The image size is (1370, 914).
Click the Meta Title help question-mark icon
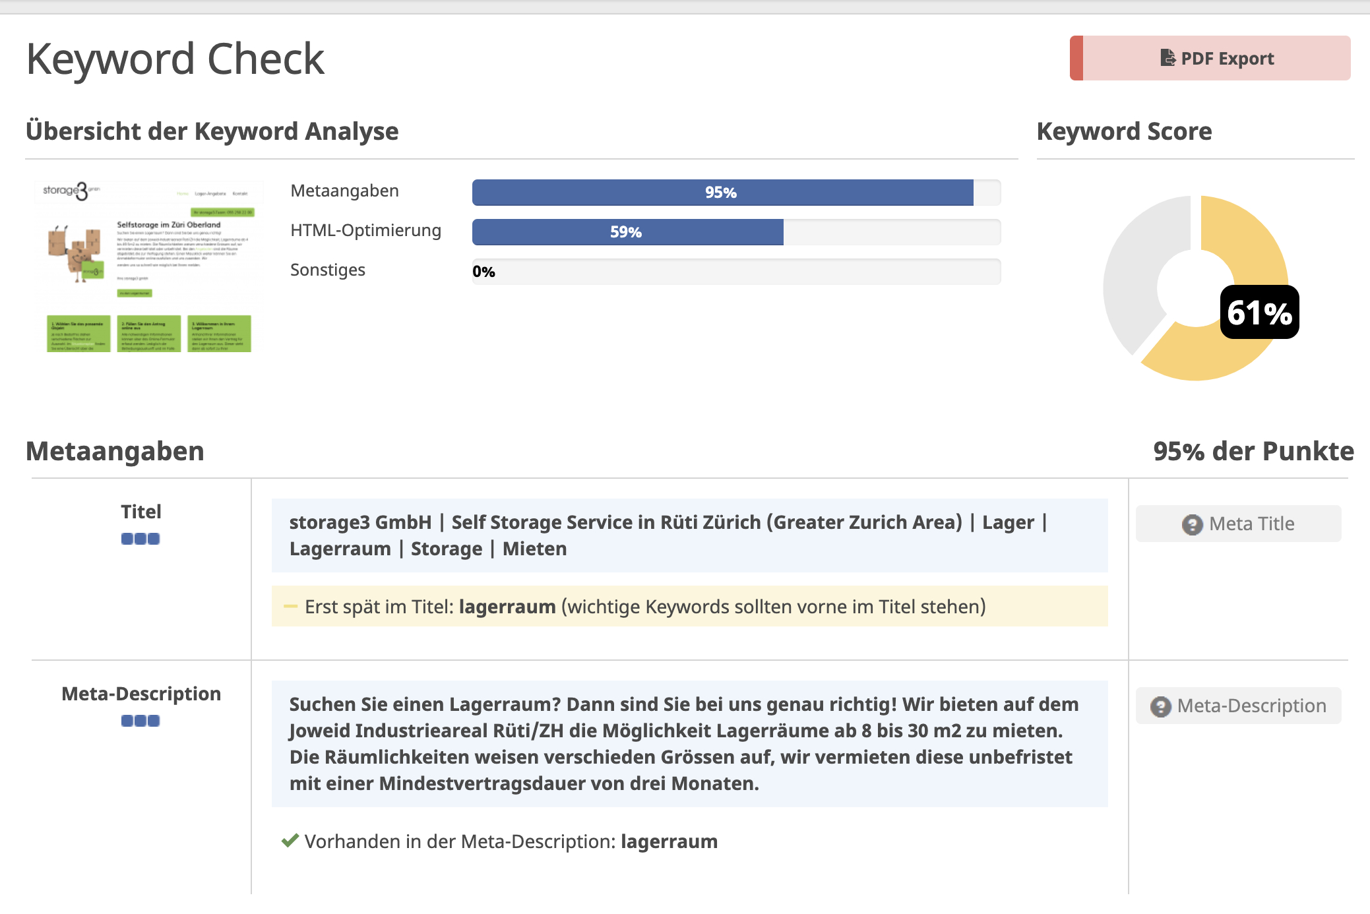[1192, 524]
